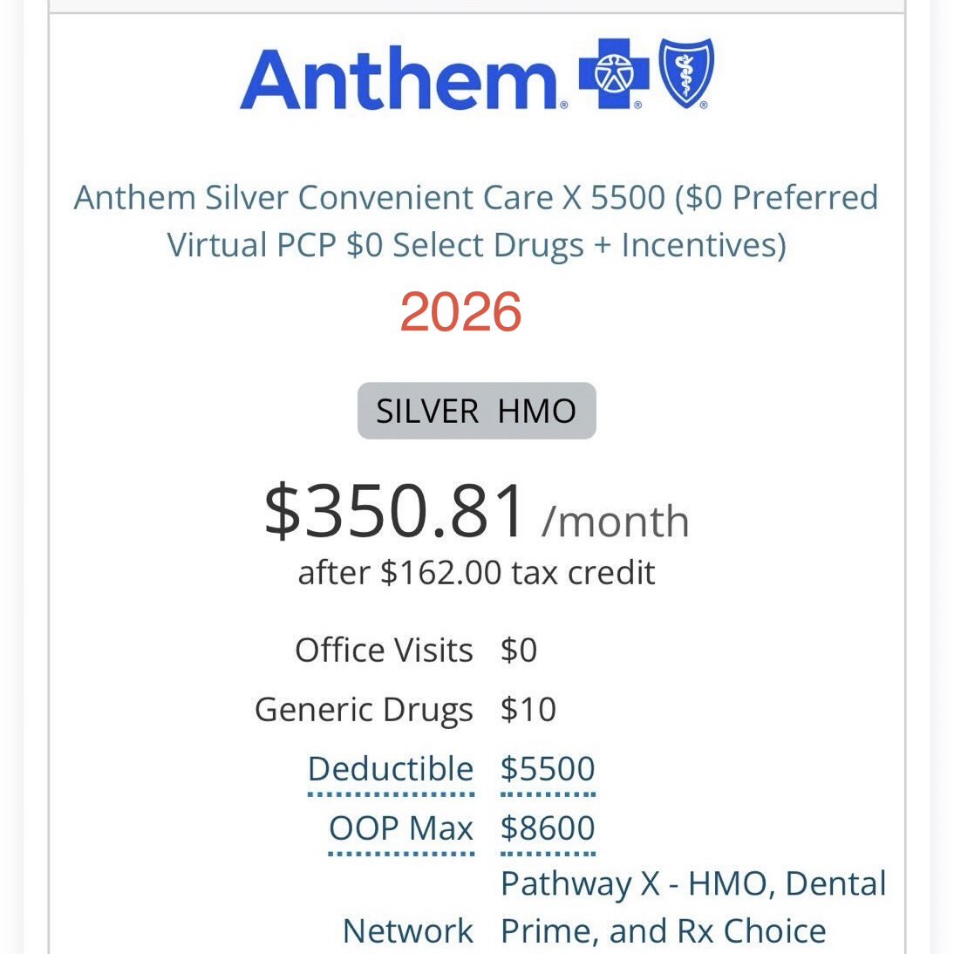
Task: Click the Prime, and Rx Choice network text
Action: tap(663, 930)
